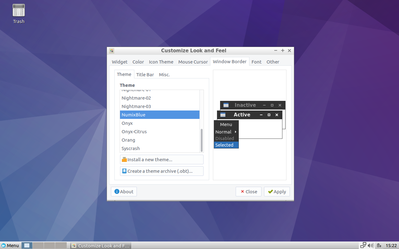Click the network icon in the system tray
Image resolution: width=399 pixels, height=249 pixels.
[x=363, y=245]
